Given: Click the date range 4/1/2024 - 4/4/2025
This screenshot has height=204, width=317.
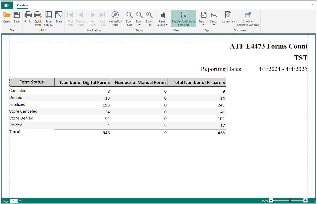Looking at the screenshot, I should [x=283, y=69].
